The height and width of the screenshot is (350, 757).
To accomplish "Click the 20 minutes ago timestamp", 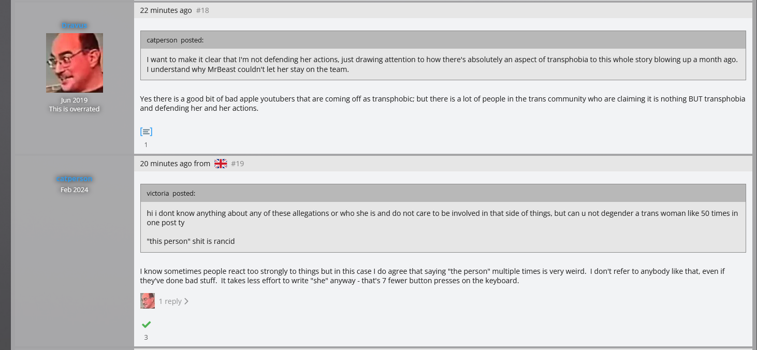I will pos(166,164).
